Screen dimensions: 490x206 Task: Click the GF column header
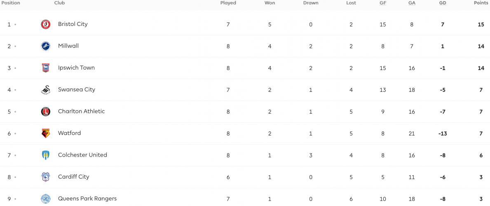click(x=383, y=3)
